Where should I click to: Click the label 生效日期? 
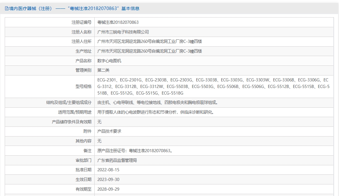(x=83, y=180)
